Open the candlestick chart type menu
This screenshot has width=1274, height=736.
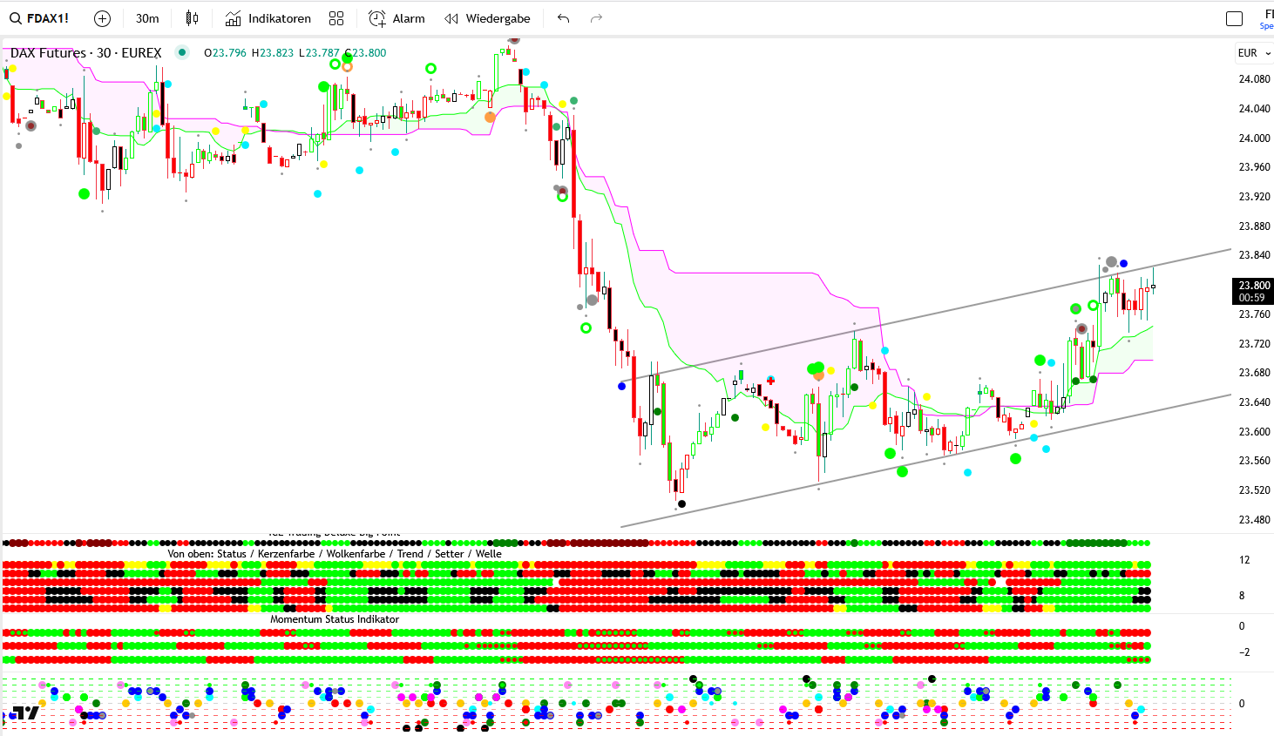click(193, 18)
